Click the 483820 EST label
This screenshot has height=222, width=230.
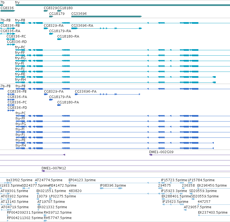[x=75, y=191]
